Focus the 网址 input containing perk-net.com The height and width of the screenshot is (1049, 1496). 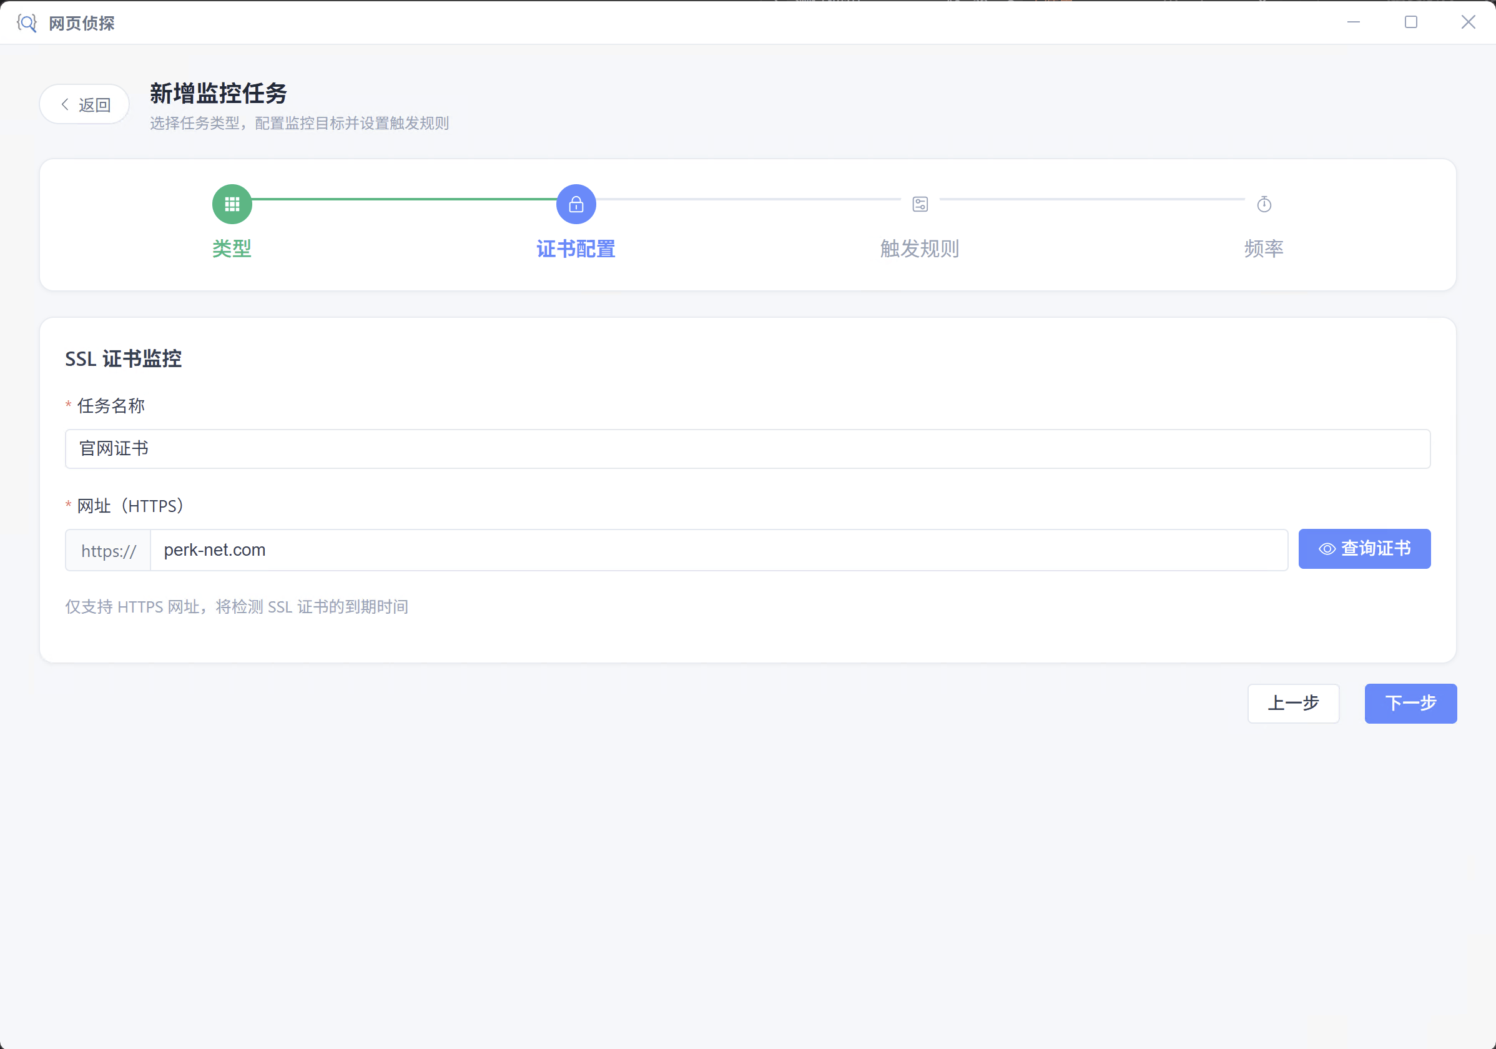coord(719,550)
